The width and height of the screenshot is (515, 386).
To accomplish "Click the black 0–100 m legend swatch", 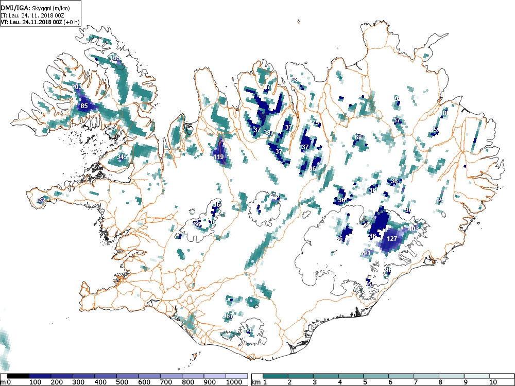I will pyautogui.click(x=18, y=376).
